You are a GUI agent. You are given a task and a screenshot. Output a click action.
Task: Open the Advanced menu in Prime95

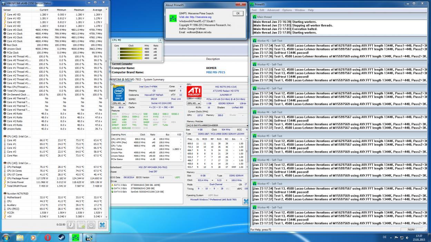[273, 10]
